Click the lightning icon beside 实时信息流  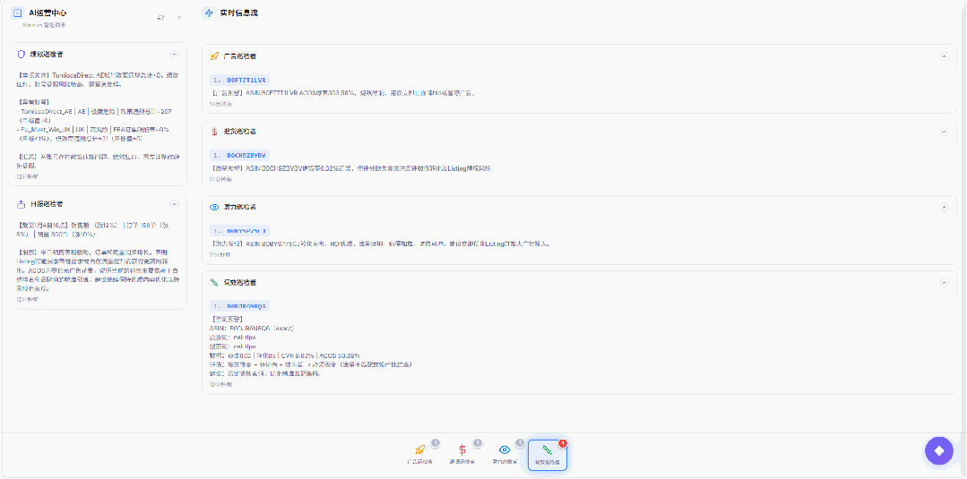coord(209,13)
